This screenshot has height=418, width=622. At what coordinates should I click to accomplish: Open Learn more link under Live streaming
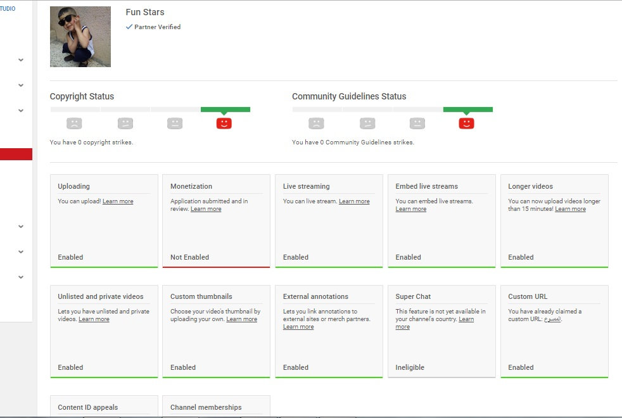[354, 201]
